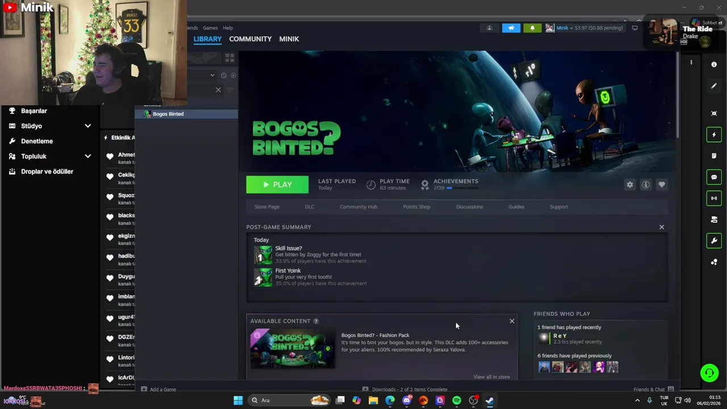The height and width of the screenshot is (409, 727).
Task: Click info icon in right sidebar
Action: (714, 65)
